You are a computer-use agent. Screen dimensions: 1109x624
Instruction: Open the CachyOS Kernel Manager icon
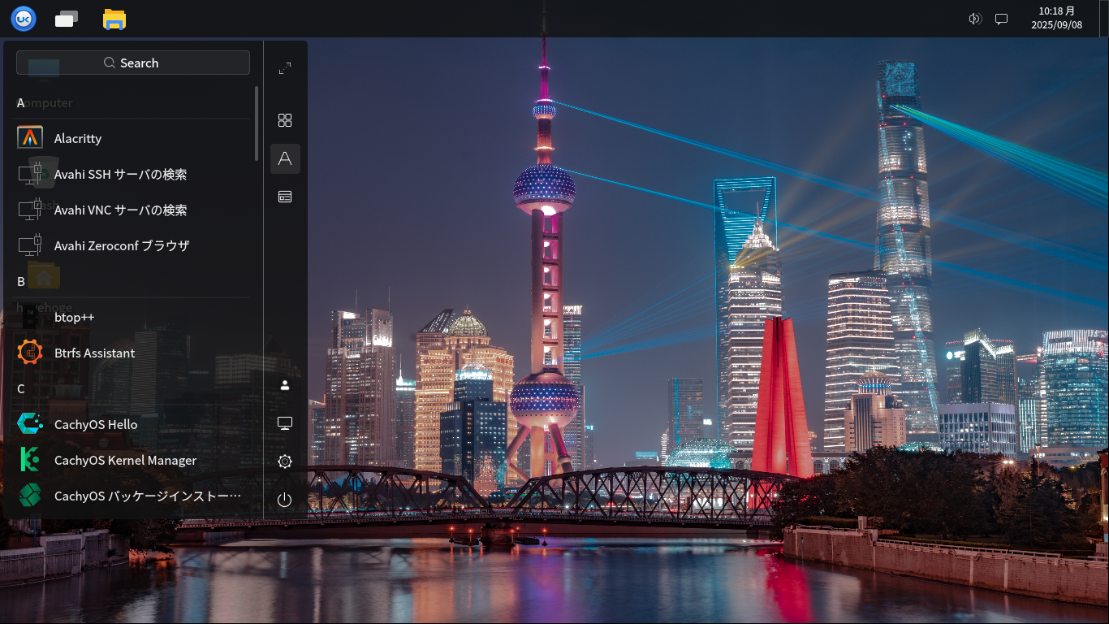click(30, 460)
